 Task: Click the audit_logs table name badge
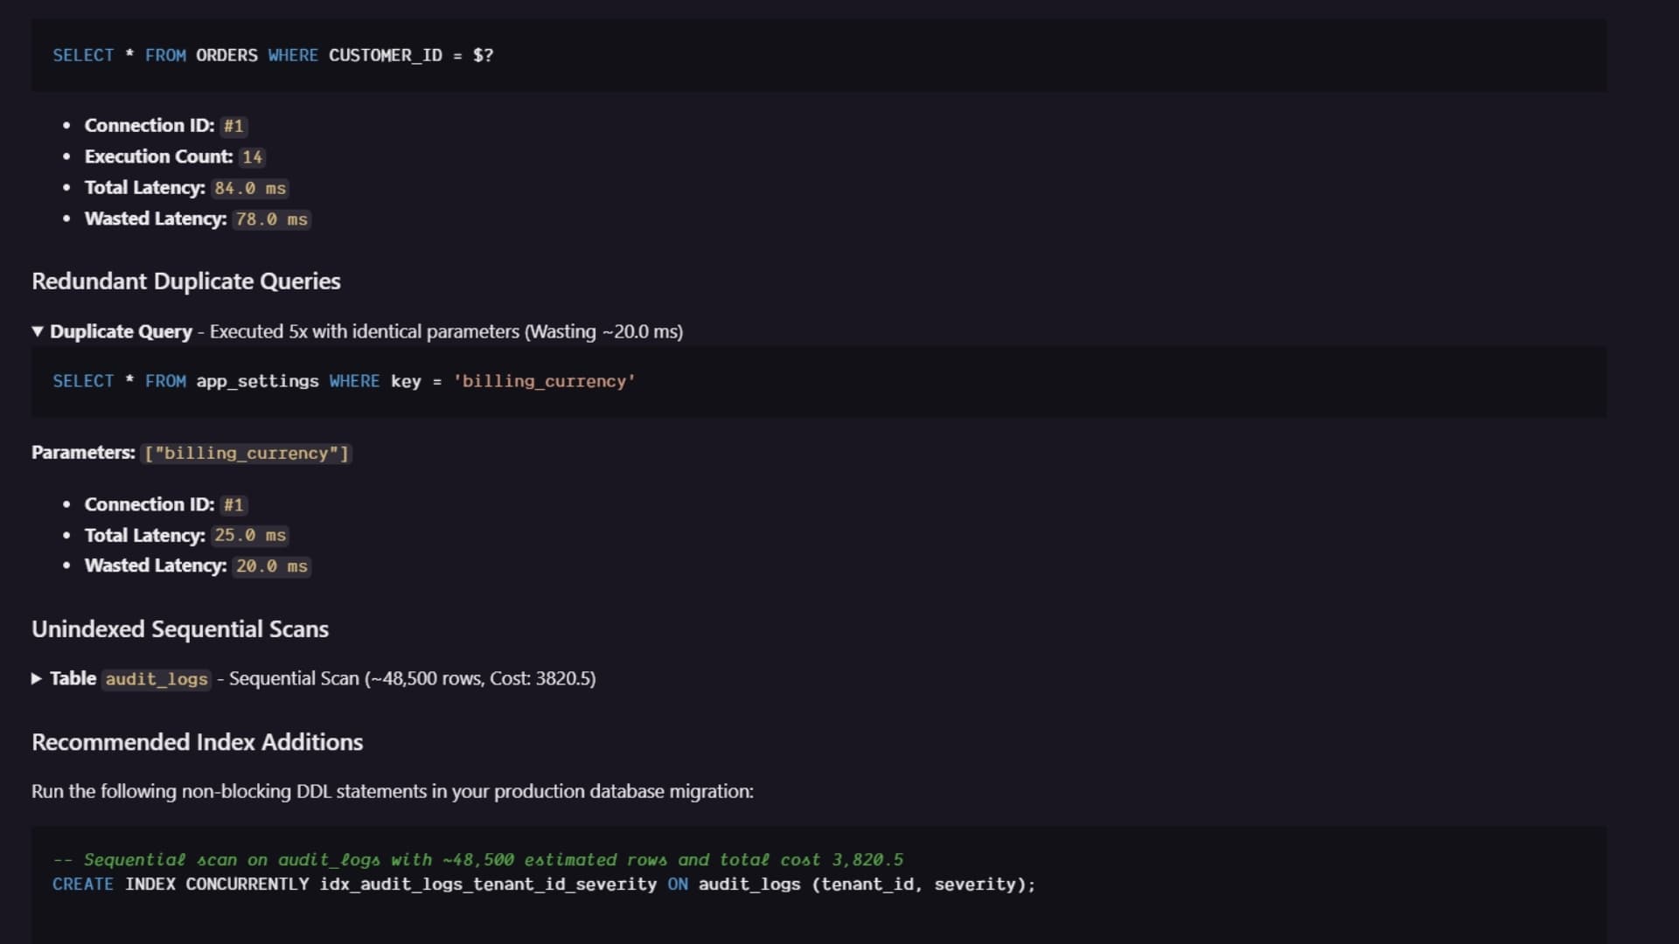(x=157, y=679)
